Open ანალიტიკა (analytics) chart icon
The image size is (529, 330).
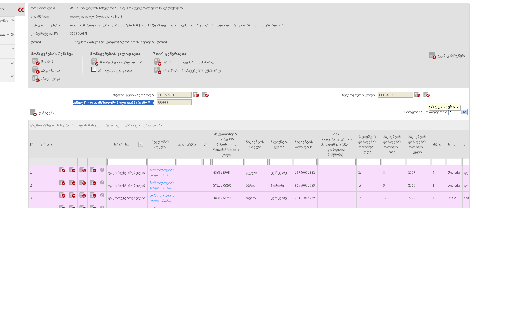pyautogui.click(x=36, y=78)
